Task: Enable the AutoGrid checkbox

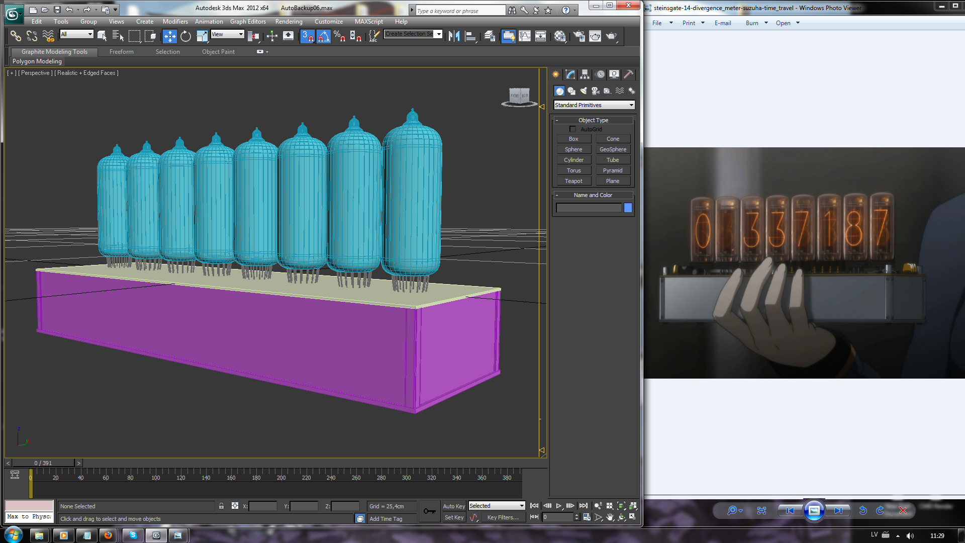Action: pyautogui.click(x=572, y=129)
